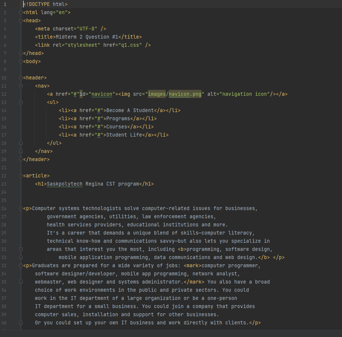
Task: Collapse the <header> fold marker on line 10
Action: point(21,78)
